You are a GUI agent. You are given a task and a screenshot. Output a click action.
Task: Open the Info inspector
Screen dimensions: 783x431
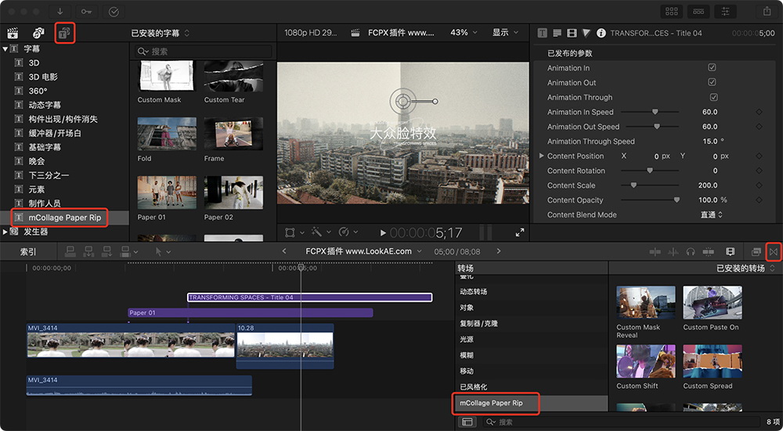(601, 33)
